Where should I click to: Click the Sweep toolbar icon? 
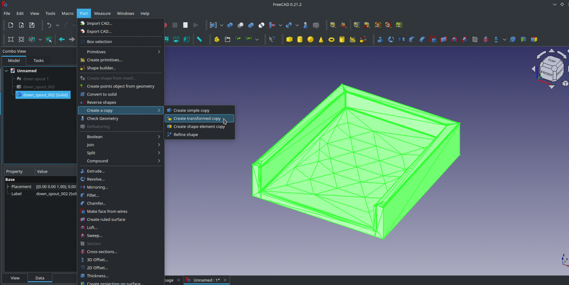pyautogui.click(x=465, y=39)
